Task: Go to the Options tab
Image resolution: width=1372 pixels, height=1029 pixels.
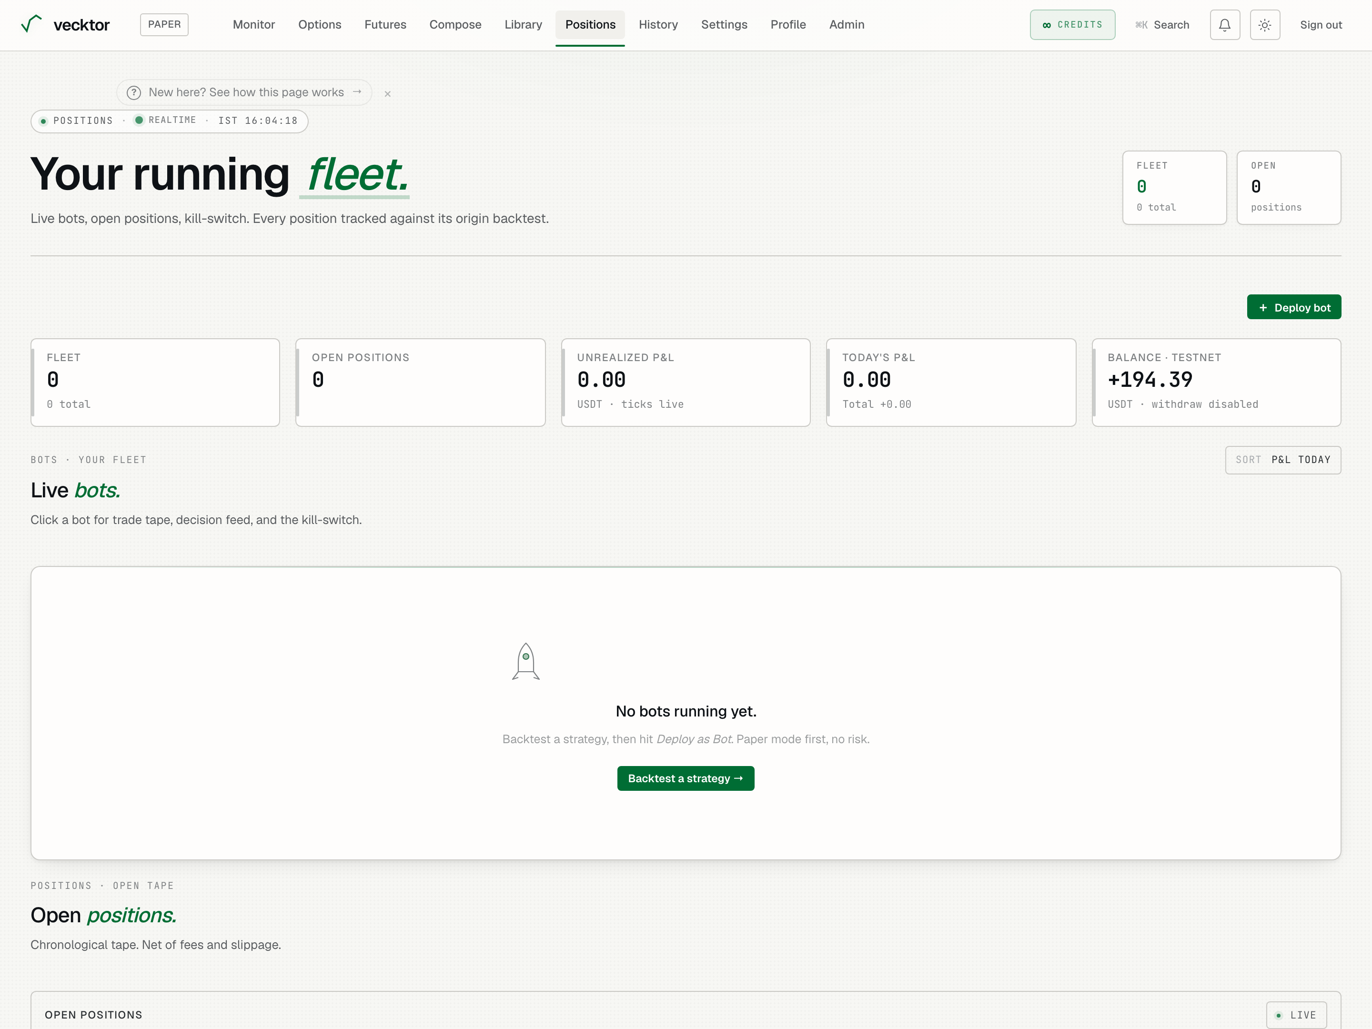Action: tap(320, 25)
